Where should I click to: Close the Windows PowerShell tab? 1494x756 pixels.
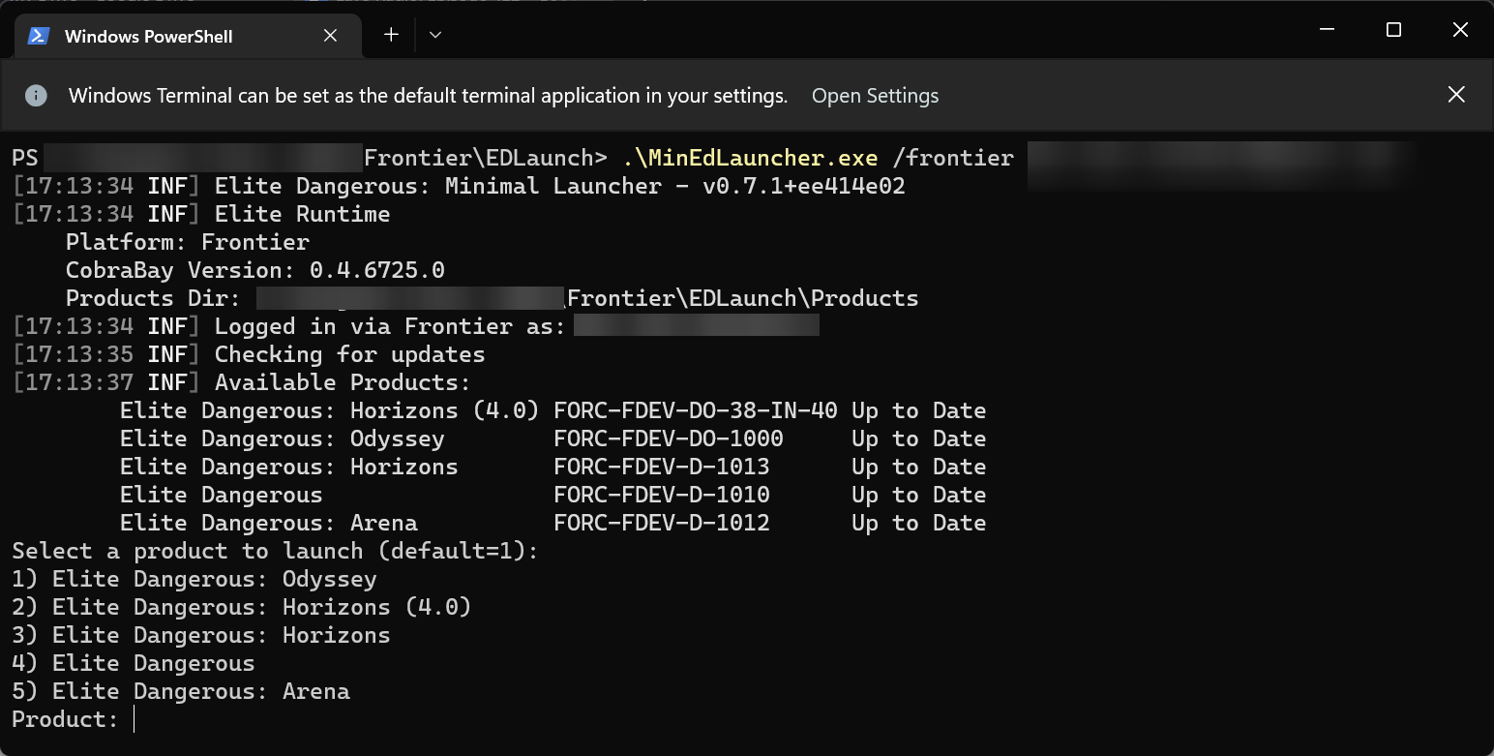[x=330, y=36]
